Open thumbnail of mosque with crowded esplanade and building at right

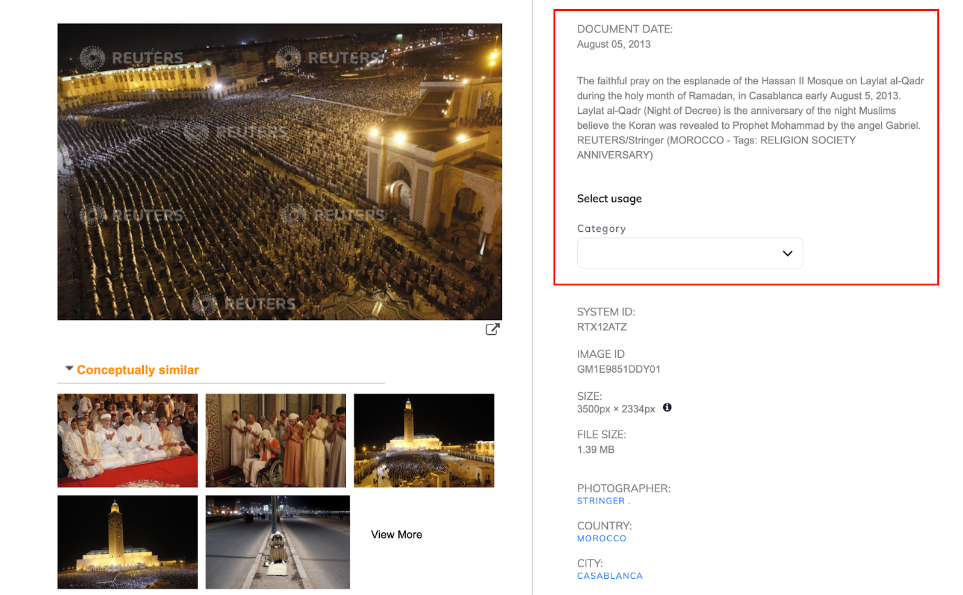(x=424, y=440)
